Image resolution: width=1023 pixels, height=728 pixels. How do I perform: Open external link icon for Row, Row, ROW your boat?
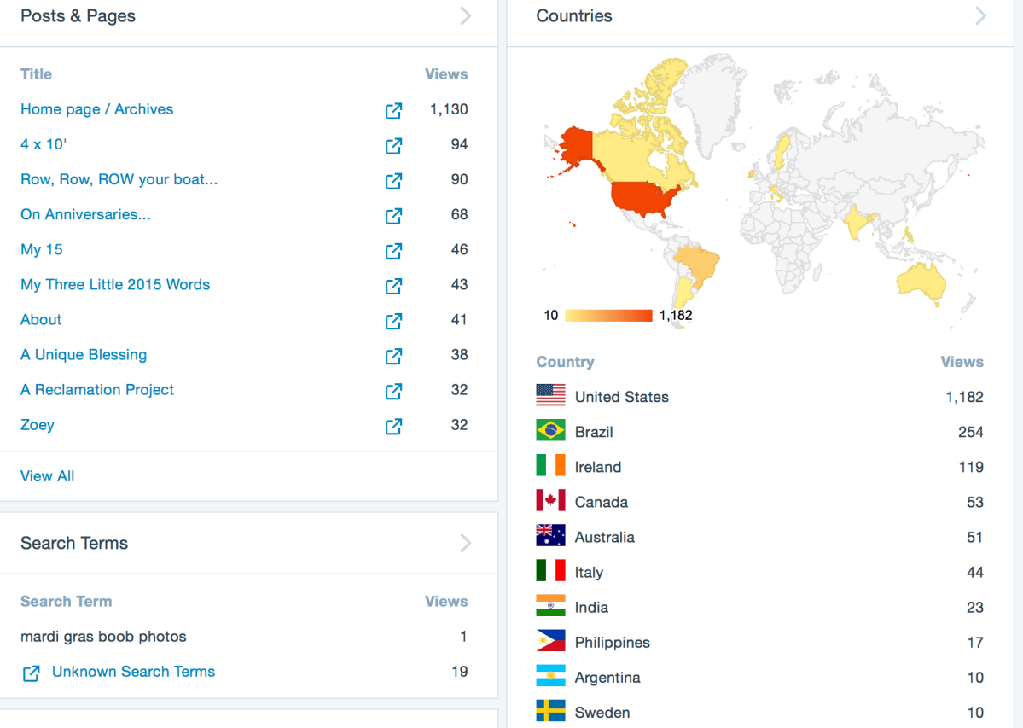393,180
